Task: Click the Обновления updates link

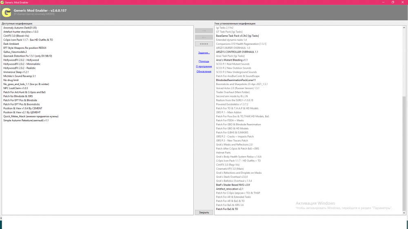Action: (x=204, y=72)
